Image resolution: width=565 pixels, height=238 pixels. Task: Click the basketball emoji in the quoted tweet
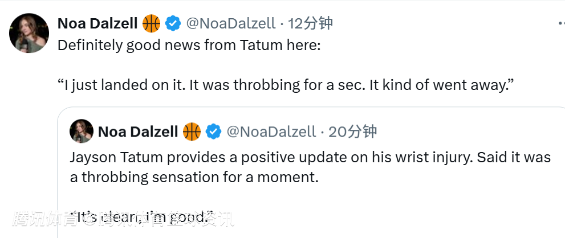pyautogui.click(x=192, y=132)
